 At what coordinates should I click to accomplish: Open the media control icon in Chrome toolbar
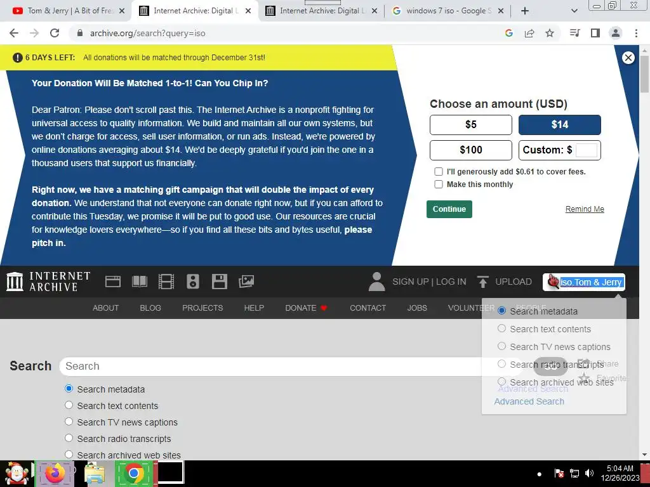574,33
